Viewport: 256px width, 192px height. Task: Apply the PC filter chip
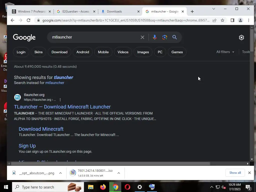pos(160,52)
